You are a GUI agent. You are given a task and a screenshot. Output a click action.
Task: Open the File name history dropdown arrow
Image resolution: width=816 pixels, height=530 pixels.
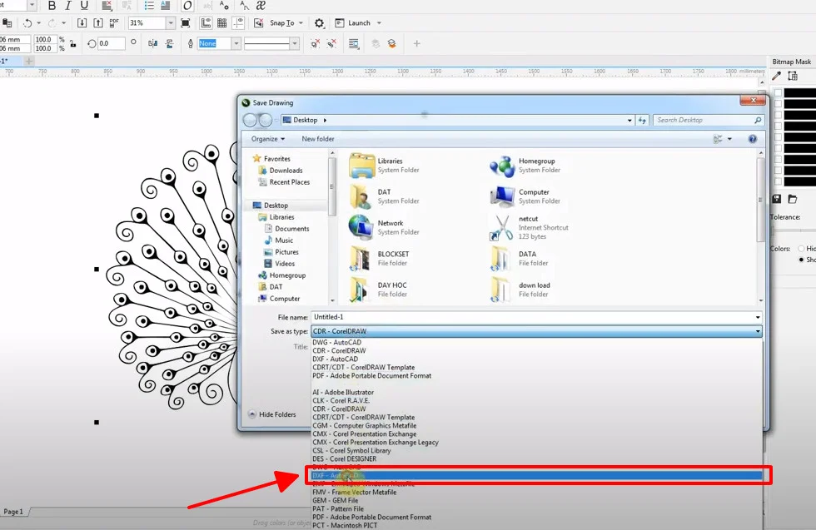758,317
